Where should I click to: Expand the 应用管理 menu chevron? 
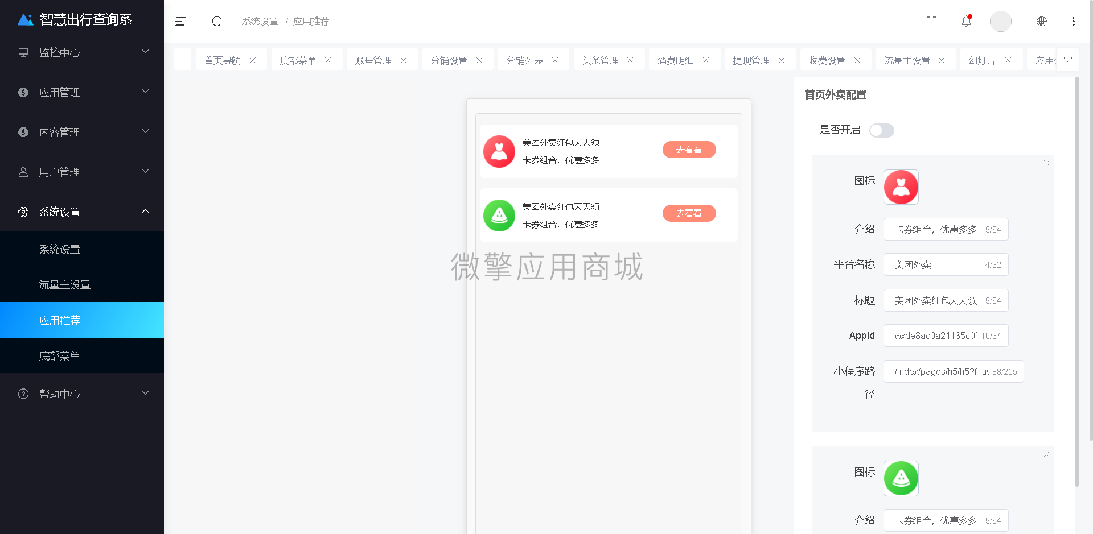pyautogui.click(x=145, y=92)
